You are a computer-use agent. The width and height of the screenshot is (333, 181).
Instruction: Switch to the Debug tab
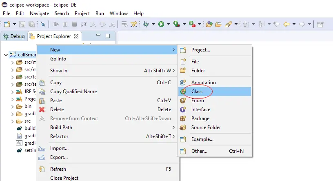[14, 36]
